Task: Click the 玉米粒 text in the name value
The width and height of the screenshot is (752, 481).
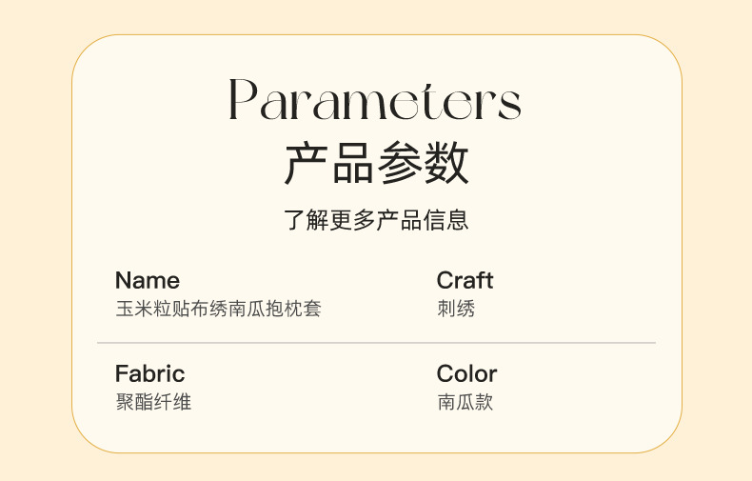Action: pyautogui.click(x=144, y=309)
